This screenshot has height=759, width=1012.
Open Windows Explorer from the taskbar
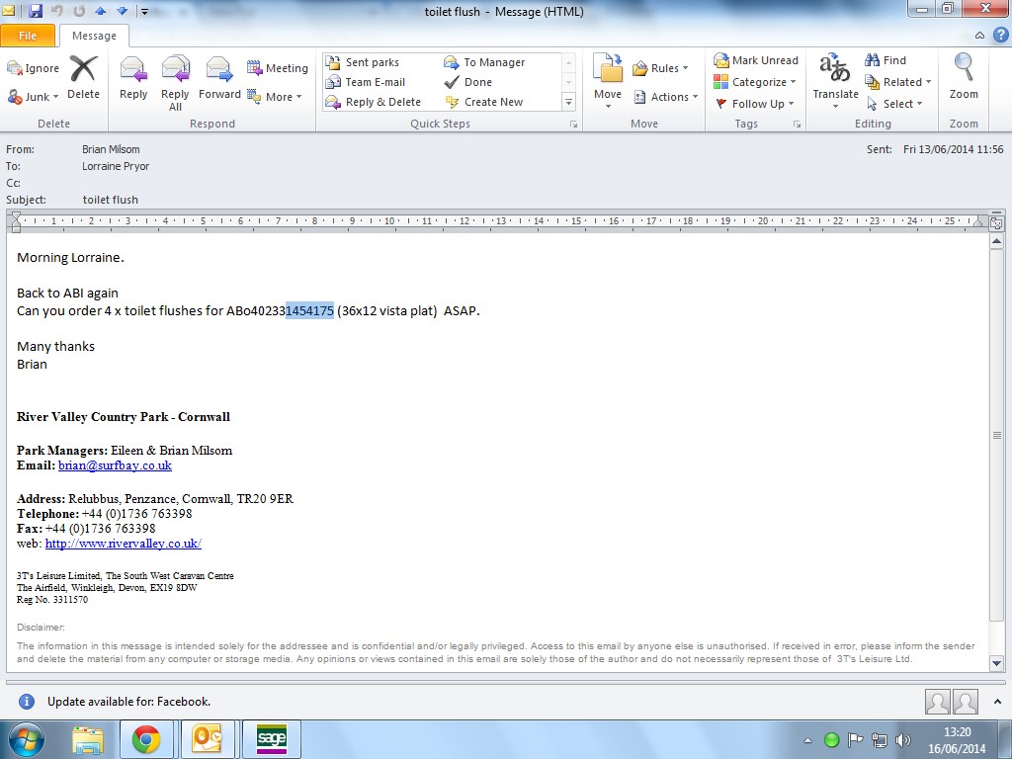[88, 739]
